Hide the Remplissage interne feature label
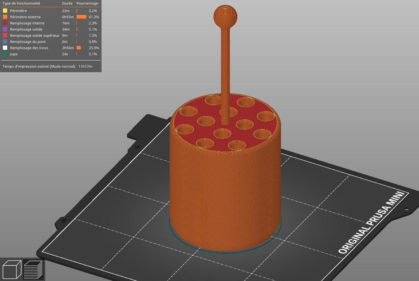 coord(27,23)
